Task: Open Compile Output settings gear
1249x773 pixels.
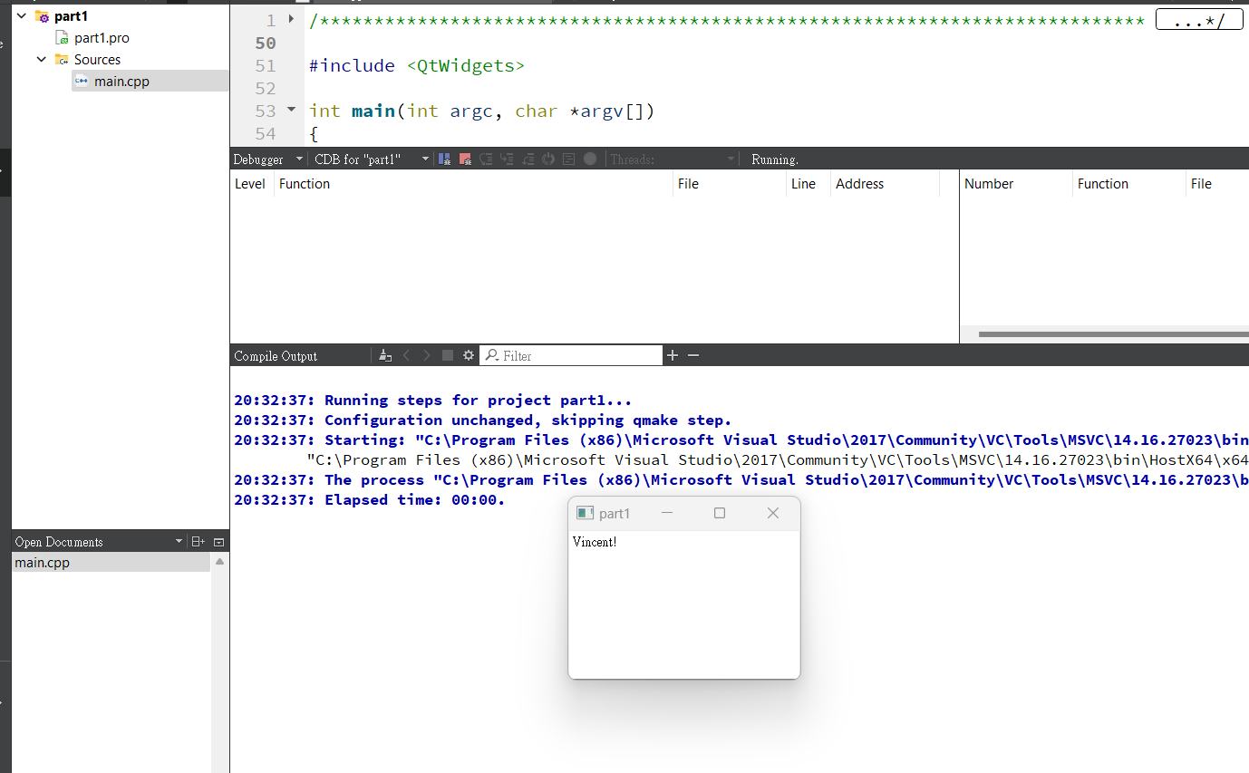Action: [x=469, y=354]
